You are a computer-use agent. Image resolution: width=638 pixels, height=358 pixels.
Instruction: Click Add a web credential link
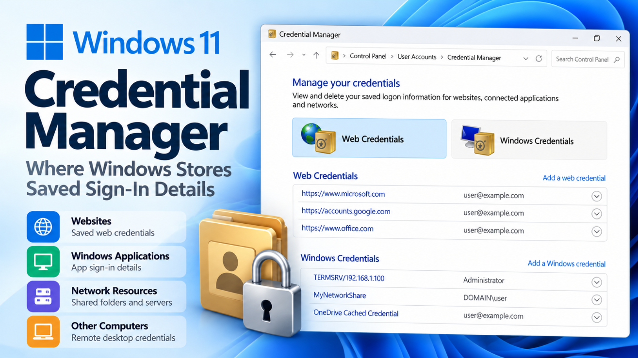tap(574, 178)
